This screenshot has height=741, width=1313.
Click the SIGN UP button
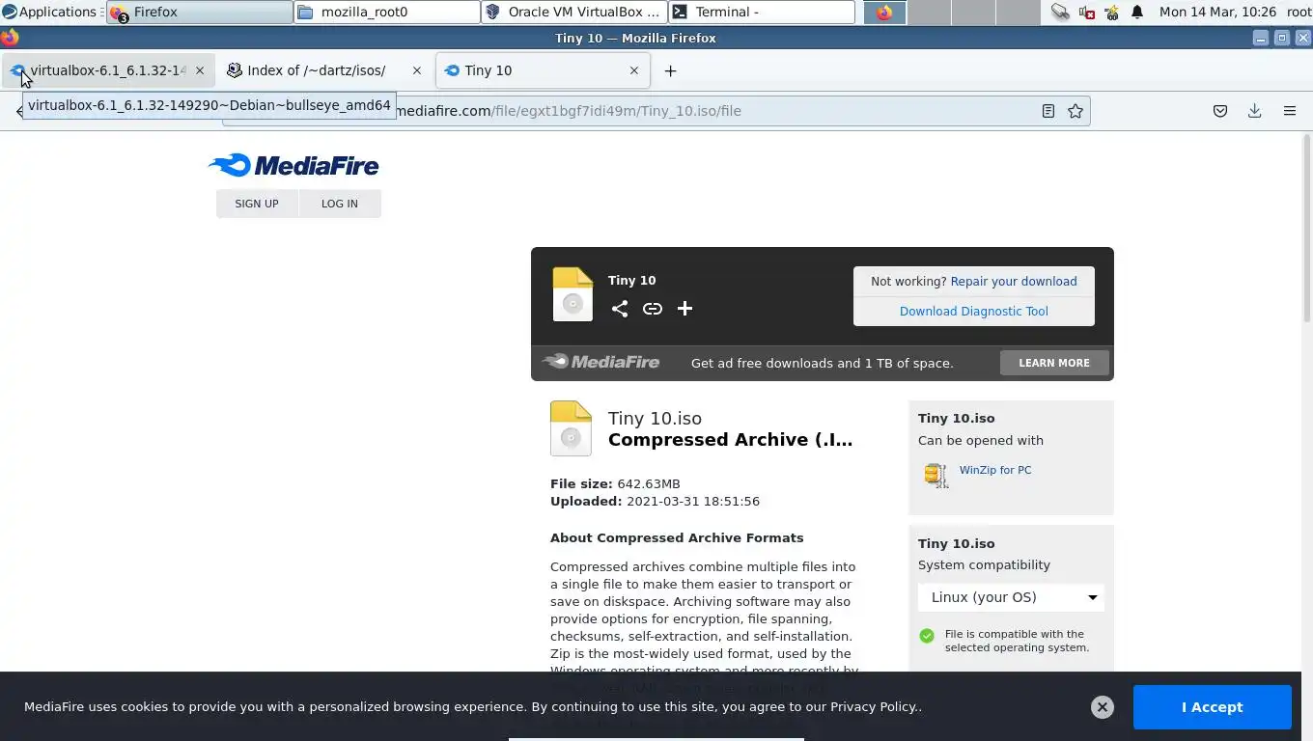(x=257, y=204)
